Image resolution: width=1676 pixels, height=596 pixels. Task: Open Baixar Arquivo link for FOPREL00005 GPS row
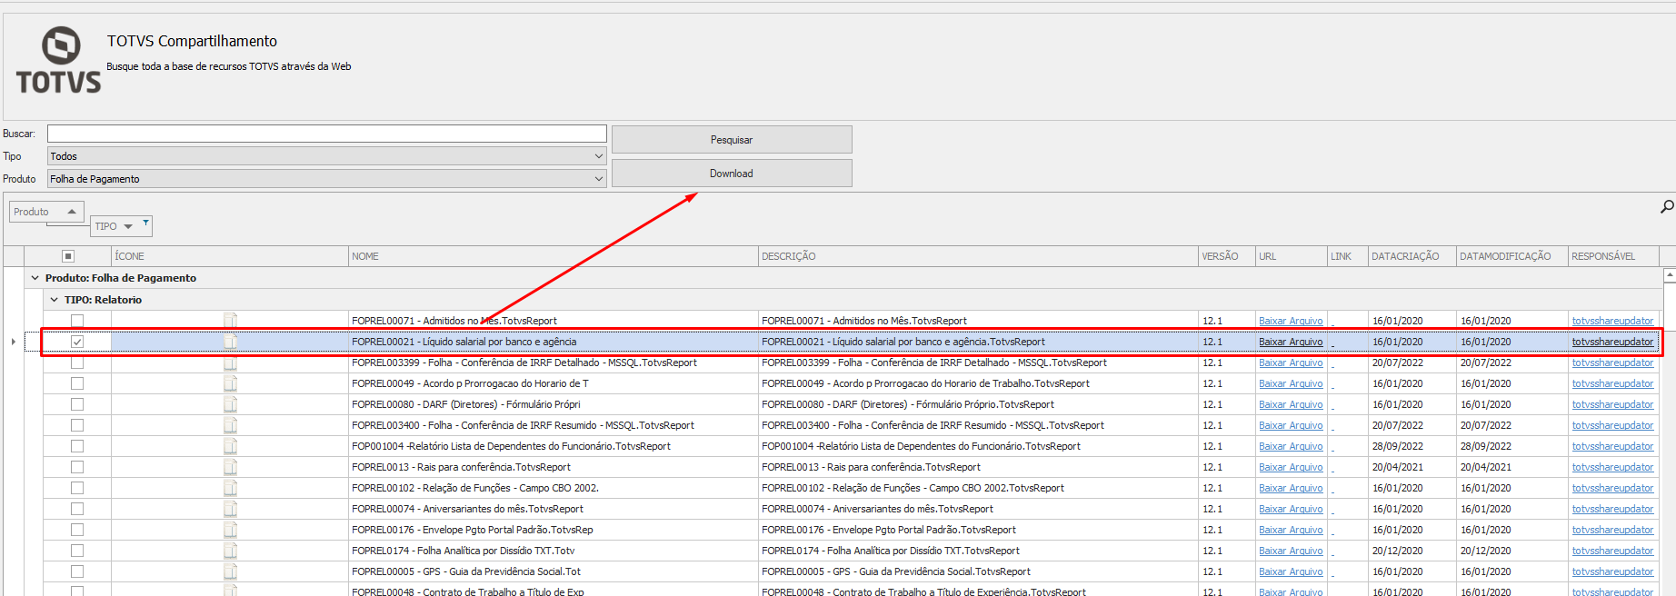click(1291, 571)
